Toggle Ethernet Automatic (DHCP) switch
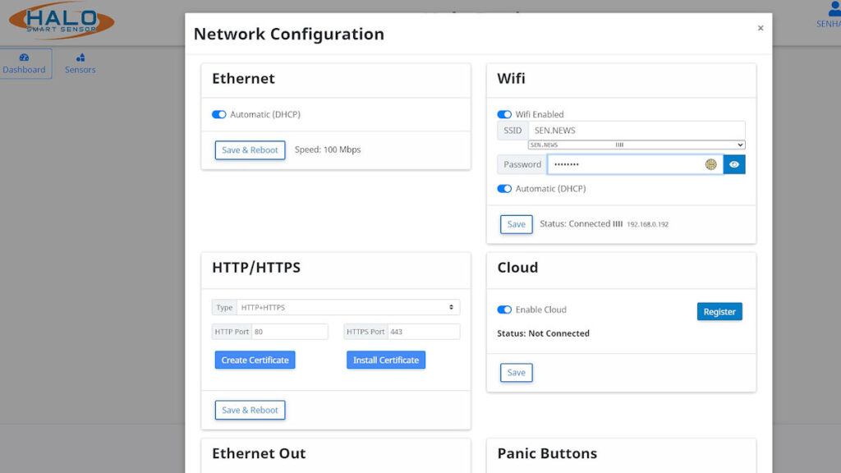Image resolution: width=841 pixels, height=473 pixels. click(x=219, y=115)
